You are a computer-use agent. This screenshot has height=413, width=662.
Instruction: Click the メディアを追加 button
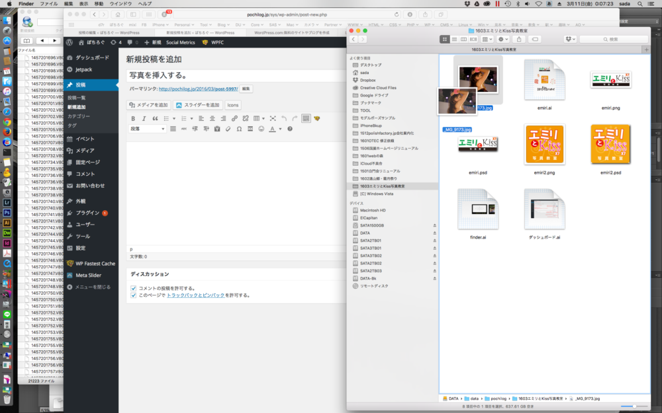[x=148, y=104]
